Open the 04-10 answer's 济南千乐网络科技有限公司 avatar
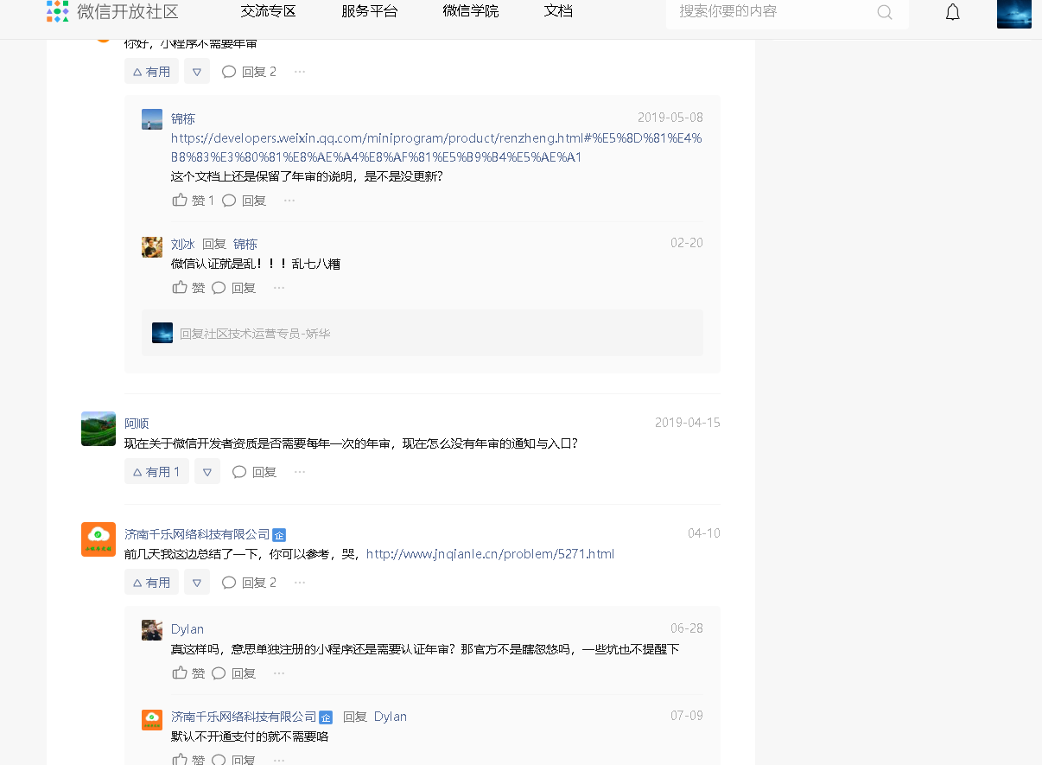 pyautogui.click(x=98, y=539)
